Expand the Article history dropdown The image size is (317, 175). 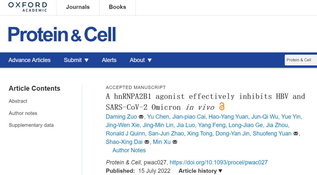(x=201, y=171)
